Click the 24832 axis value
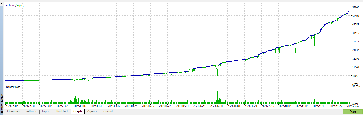Viewport: 363px width, 115px height. 356,50
